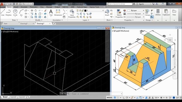Activate the Fillet tool in Modify

[x=40, y=14]
